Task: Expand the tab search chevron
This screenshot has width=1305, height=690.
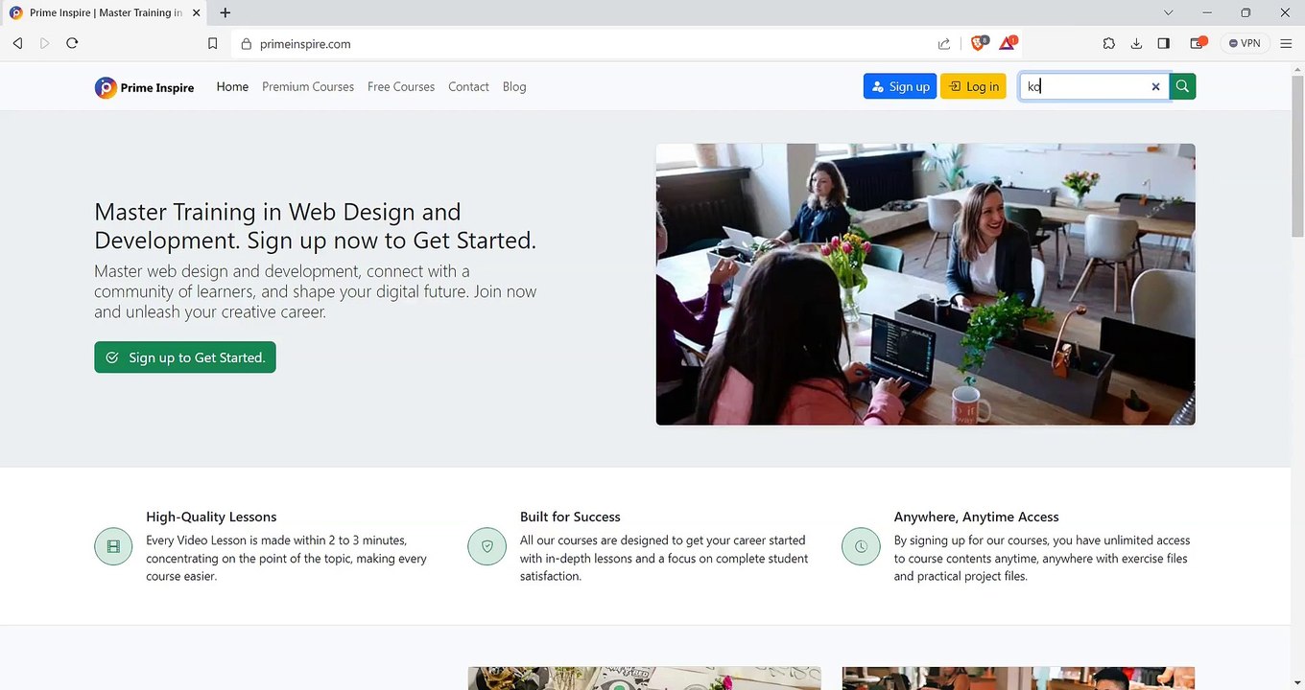Action: click(1168, 12)
